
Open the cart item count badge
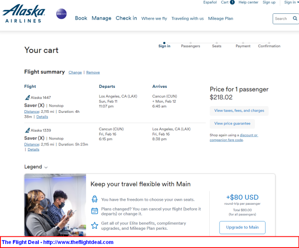coord(232,2)
